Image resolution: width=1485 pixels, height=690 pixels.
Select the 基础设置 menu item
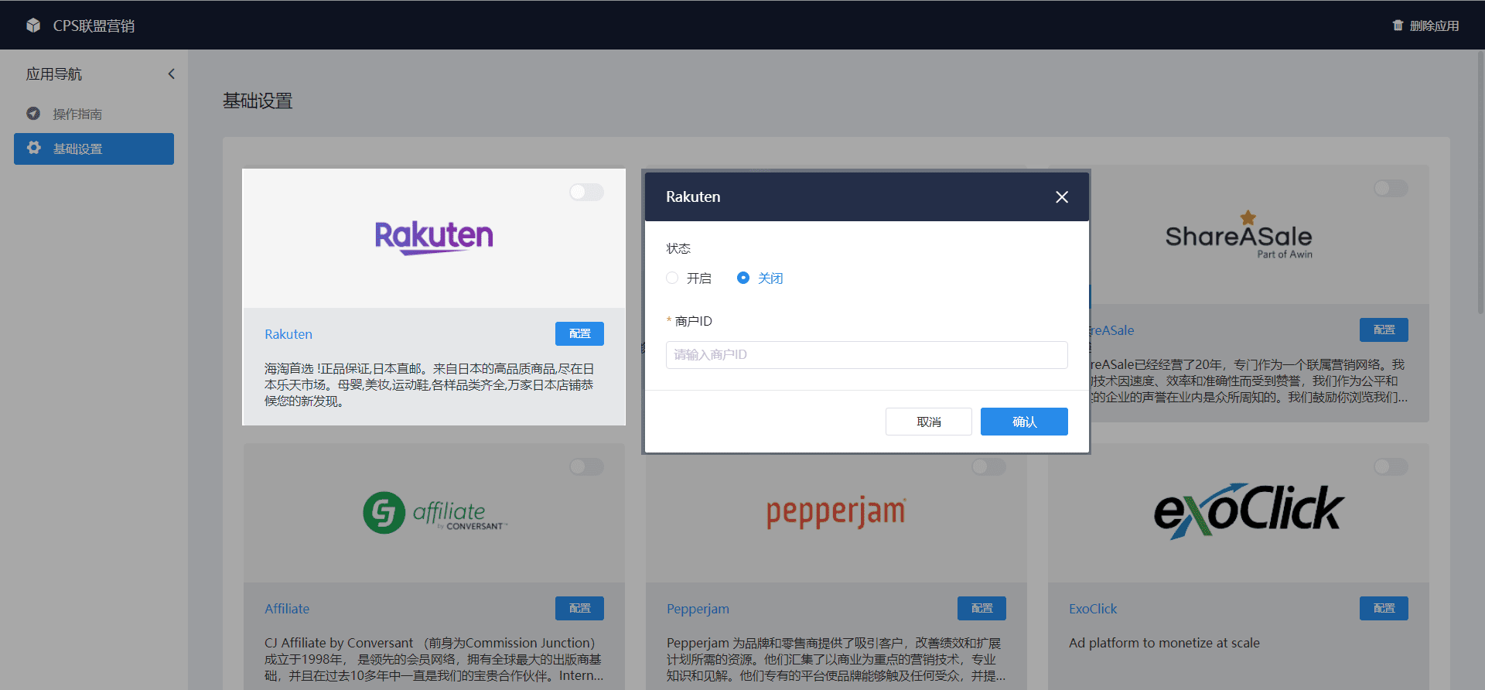94,149
